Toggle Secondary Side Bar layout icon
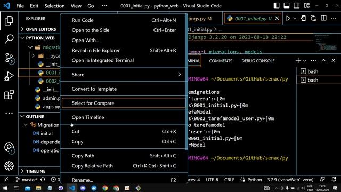The width and height of the screenshot is (341, 192). [296, 6]
